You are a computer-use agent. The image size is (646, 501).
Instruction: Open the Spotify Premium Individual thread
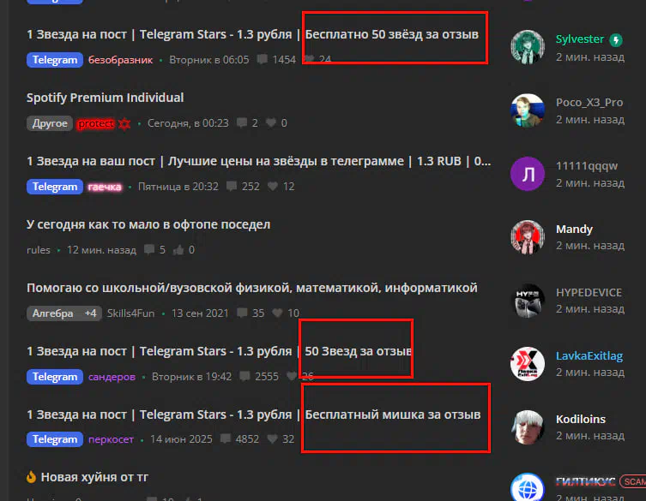point(105,98)
